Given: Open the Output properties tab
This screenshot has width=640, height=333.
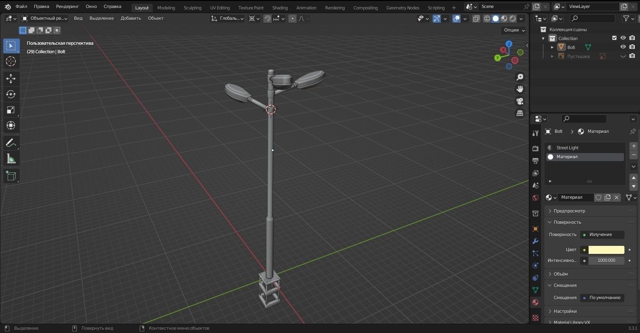Looking at the screenshot, I should pyautogui.click(x=535, y=161).
